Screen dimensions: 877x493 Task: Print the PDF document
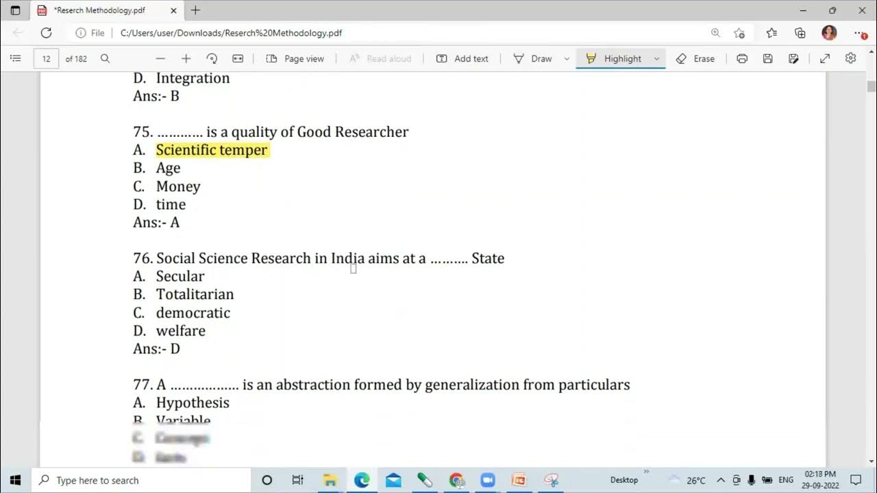742,59
